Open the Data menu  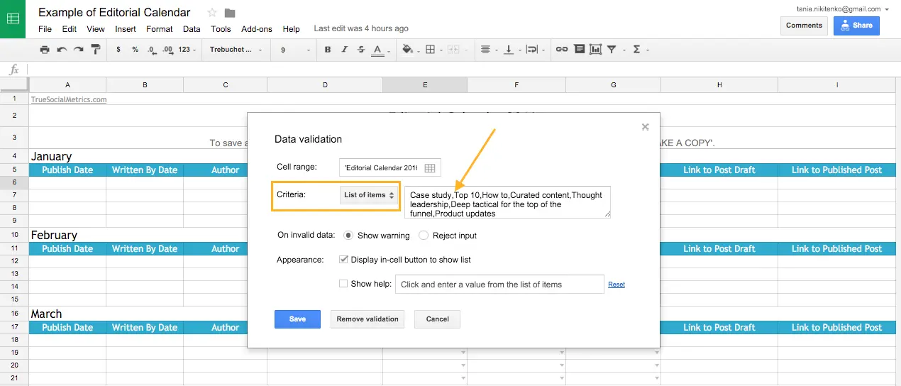192,29
